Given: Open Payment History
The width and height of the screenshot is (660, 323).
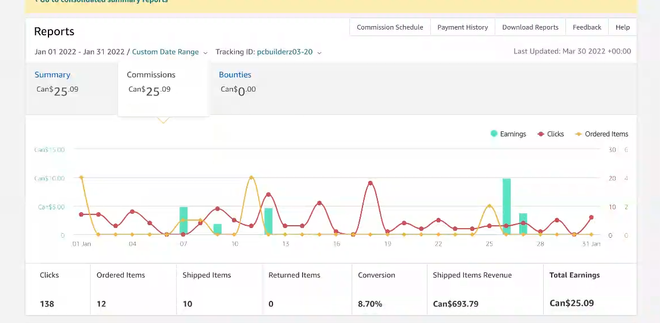Looking at the screenshot, I should (463, 27).
